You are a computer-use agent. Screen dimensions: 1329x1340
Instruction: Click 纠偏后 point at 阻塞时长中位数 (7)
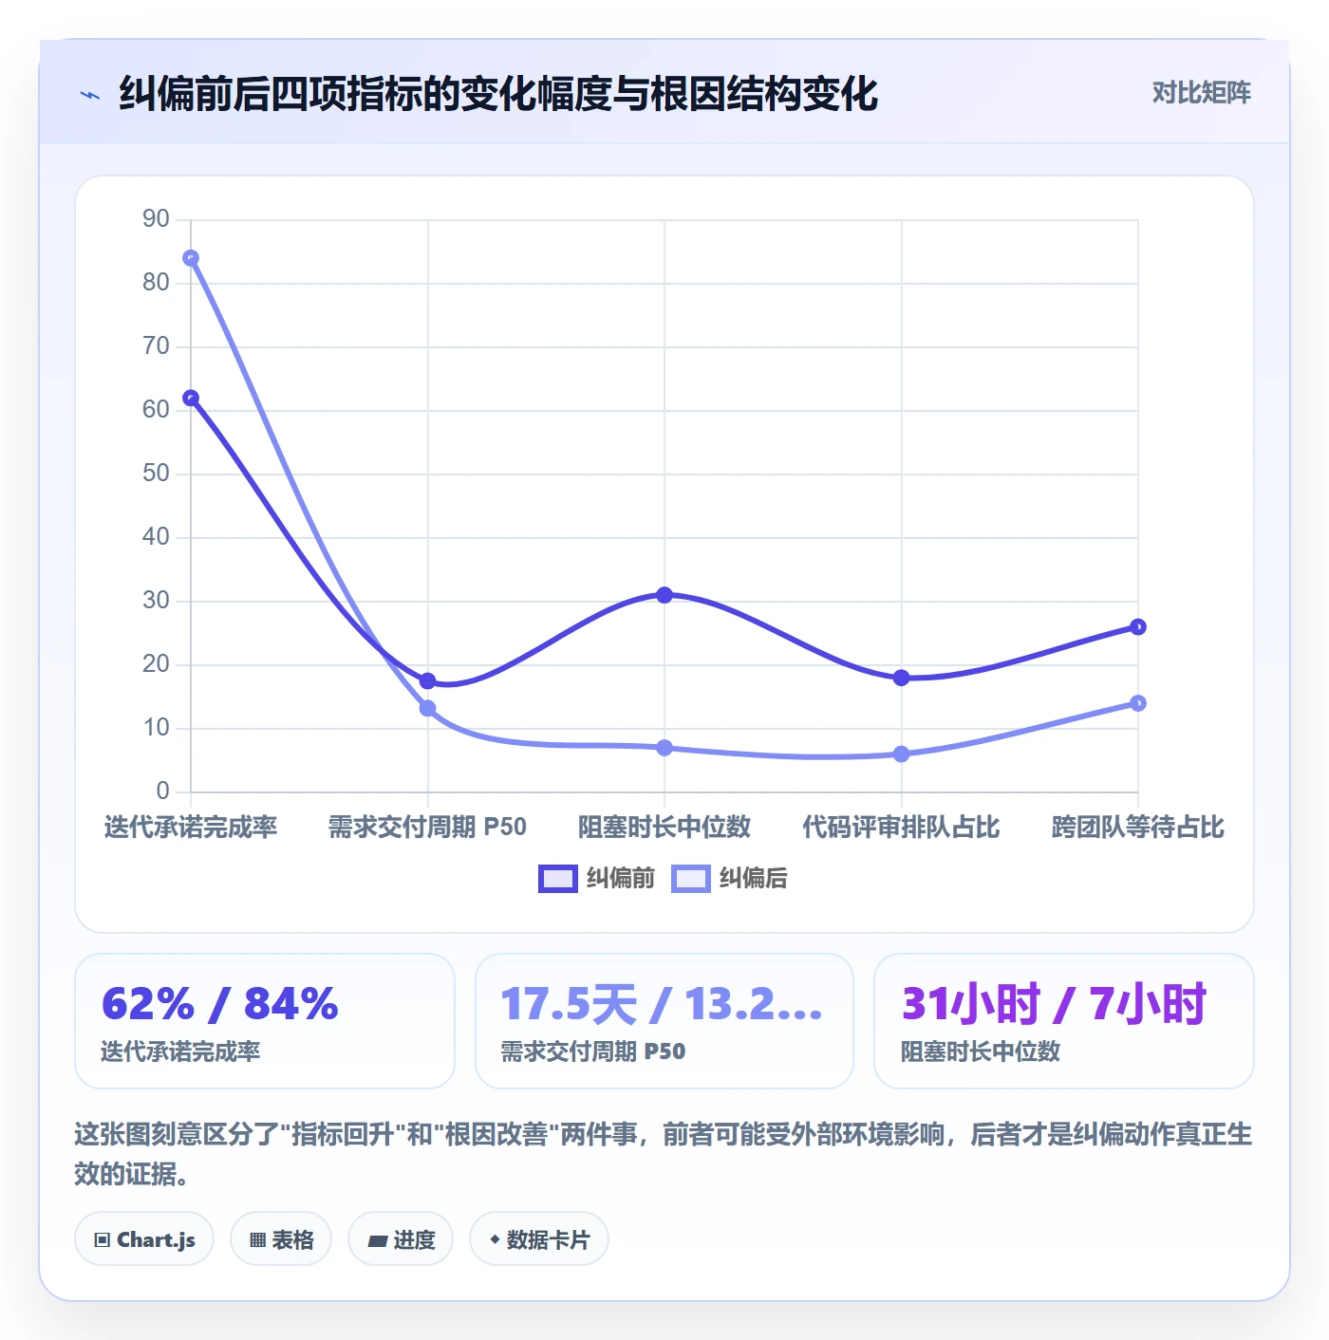click(x=664, y=748)
